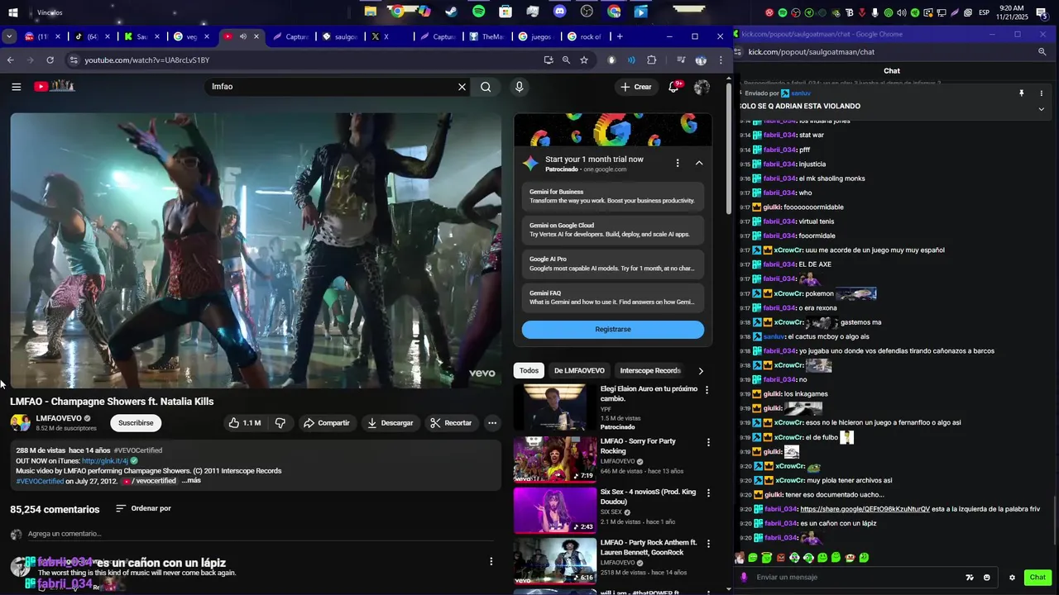Collapse the Gemini ad panel chevron
Viewport: 1059px width, 595px height.
click(699, 164)
